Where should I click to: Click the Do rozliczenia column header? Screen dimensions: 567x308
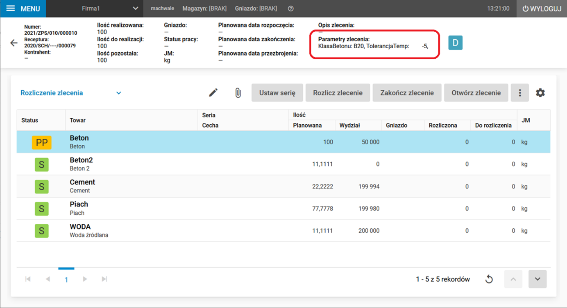493,126
